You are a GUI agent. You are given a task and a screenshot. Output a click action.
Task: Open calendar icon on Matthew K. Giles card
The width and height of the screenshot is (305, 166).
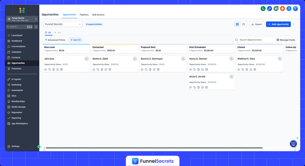click(x=255, y=69)
